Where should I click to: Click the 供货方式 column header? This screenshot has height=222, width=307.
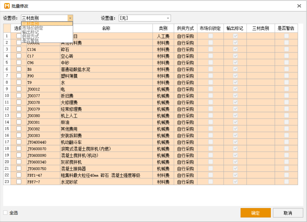[185, 28]
